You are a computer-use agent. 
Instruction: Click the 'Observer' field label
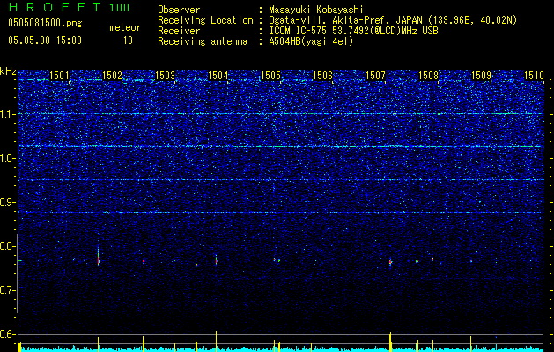pyautogui.click(x=179, y=10)
